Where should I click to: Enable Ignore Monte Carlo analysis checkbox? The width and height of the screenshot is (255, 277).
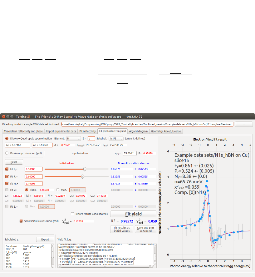[x=72, y=214]
